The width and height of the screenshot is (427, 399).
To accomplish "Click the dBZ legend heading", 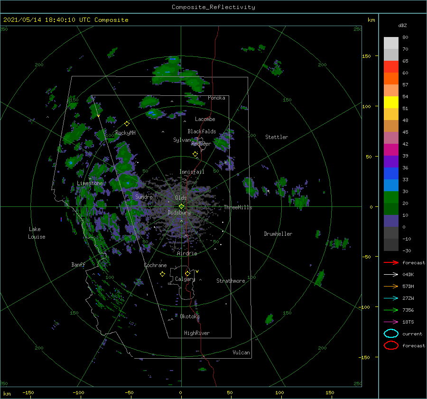I will point(402,25).
